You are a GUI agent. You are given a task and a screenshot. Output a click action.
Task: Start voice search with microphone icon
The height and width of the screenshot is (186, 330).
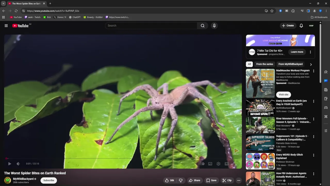(214, 26)
